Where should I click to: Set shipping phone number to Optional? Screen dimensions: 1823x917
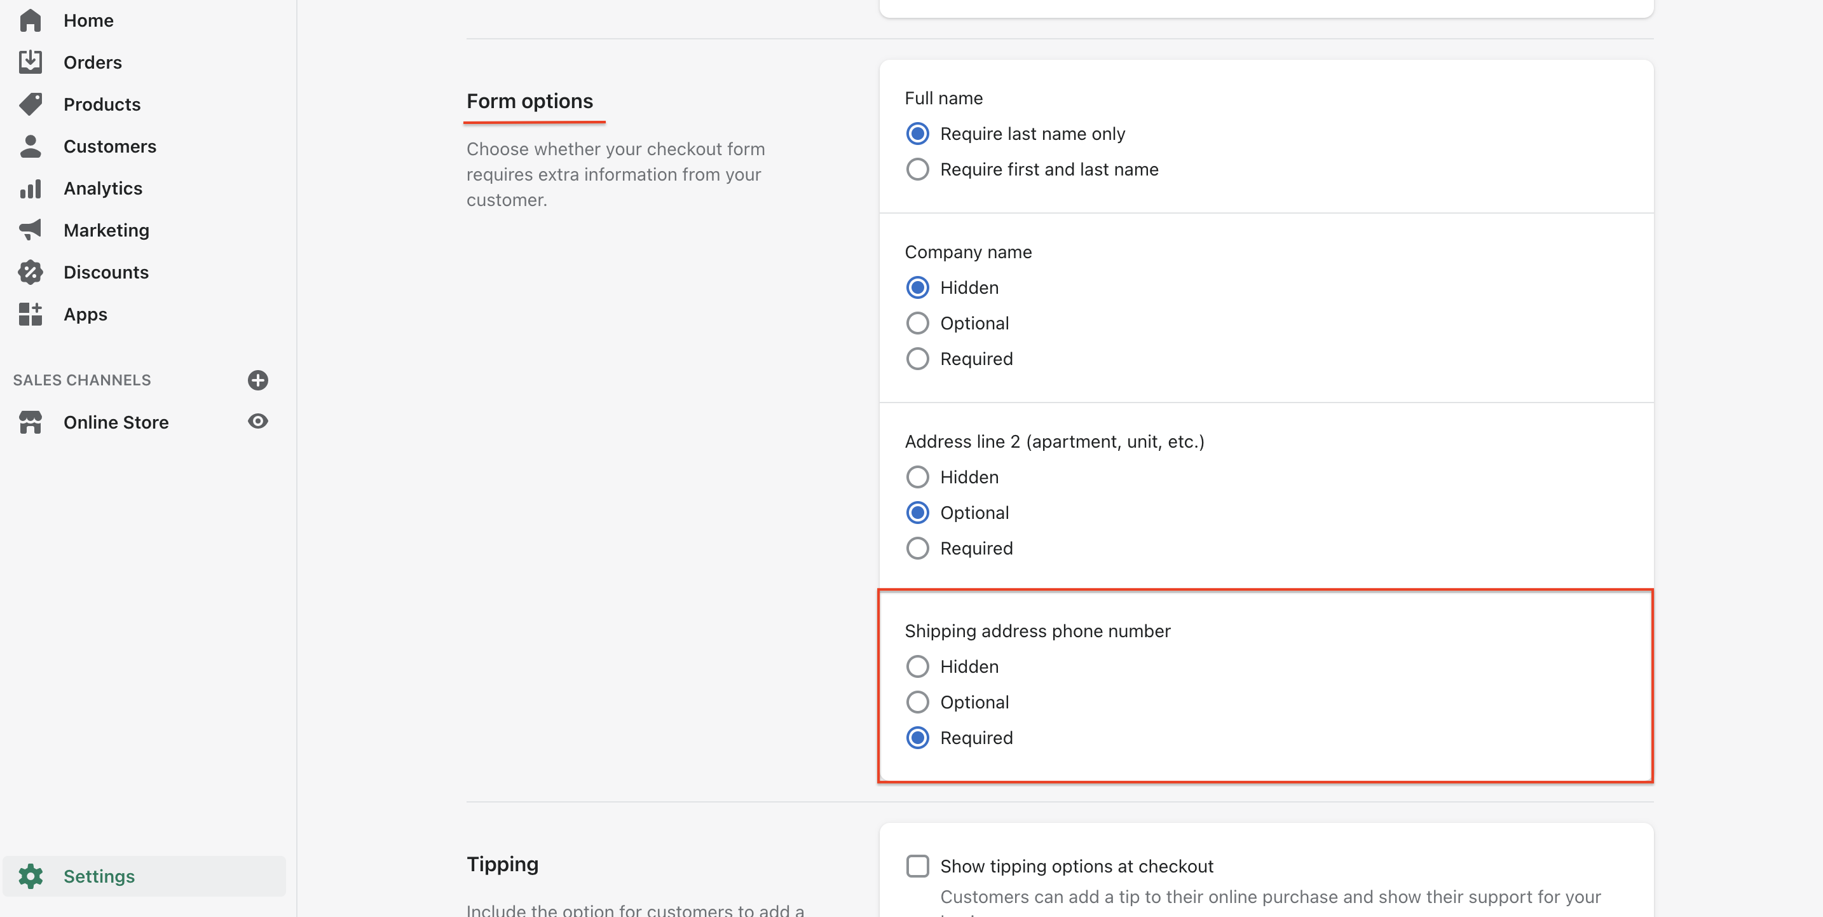(x=917, y=703)
